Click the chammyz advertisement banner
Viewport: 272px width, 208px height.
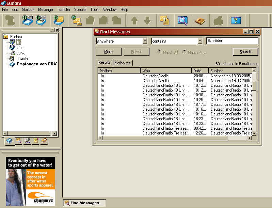30,181
